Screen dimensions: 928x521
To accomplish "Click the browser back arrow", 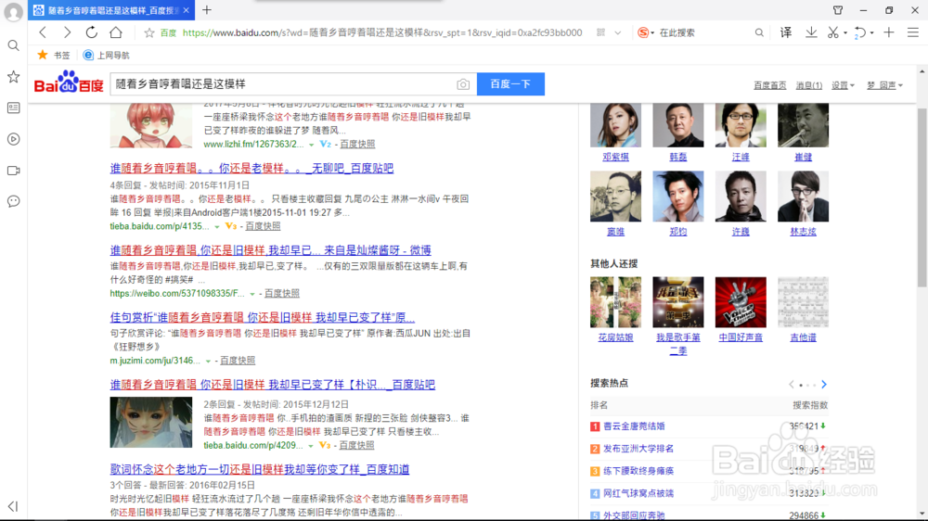I will tap(43, 32).
